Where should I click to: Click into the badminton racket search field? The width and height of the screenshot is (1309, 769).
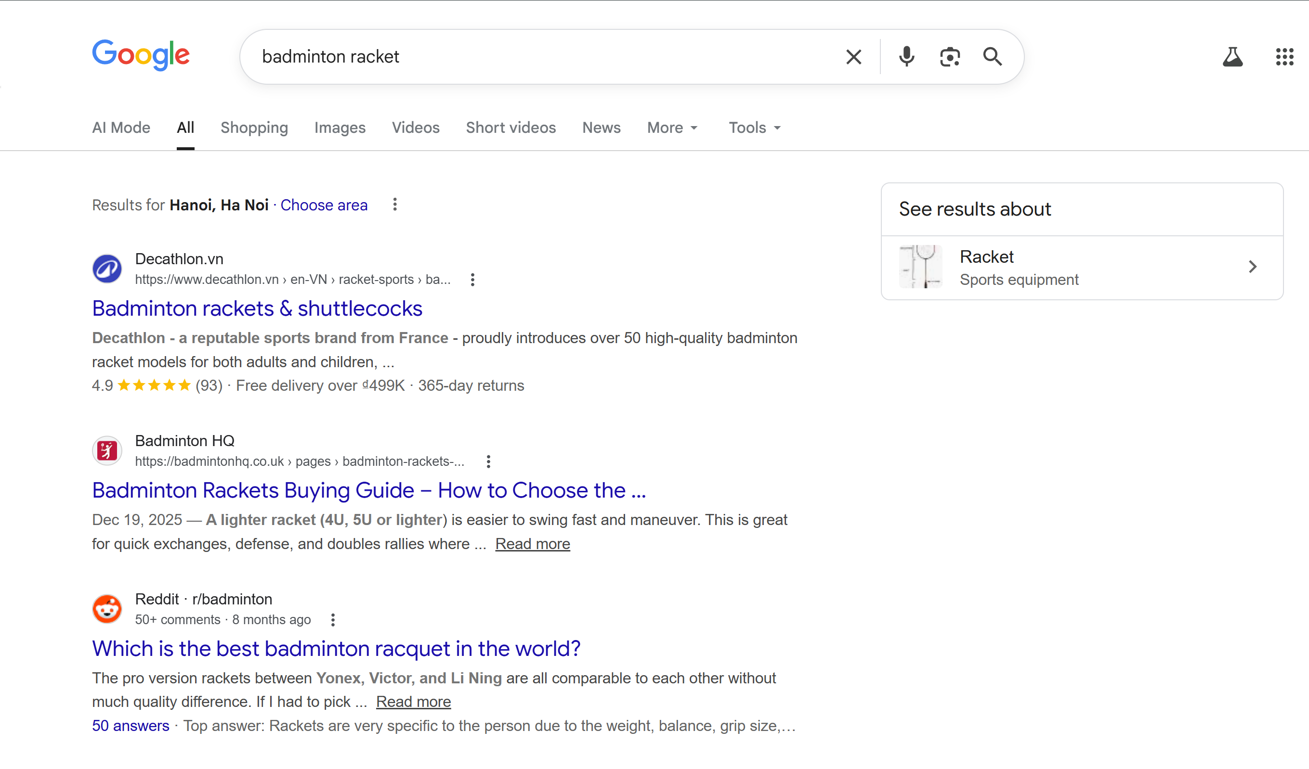545,57
